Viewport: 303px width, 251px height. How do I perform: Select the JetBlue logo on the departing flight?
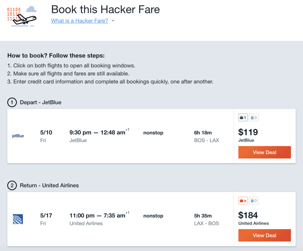(x=18, y=136)
